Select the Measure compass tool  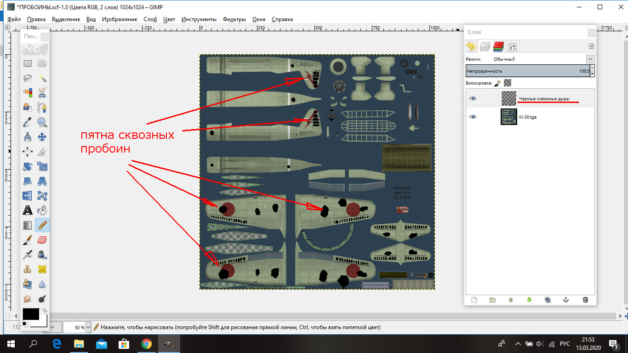click(28, 137)
